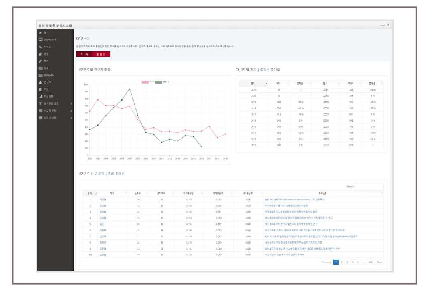Select the bright red right tab button
Viewport: 429px width, 294px height.
[101, 54]
